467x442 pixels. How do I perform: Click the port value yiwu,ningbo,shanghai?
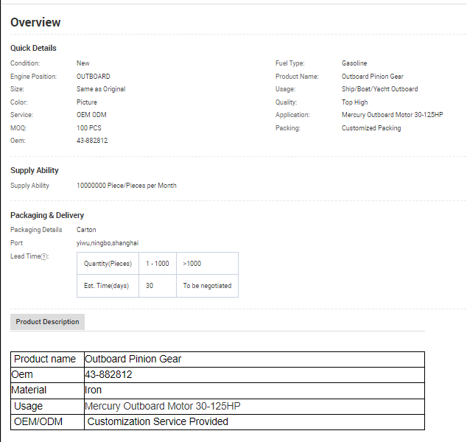pos(108,242)
